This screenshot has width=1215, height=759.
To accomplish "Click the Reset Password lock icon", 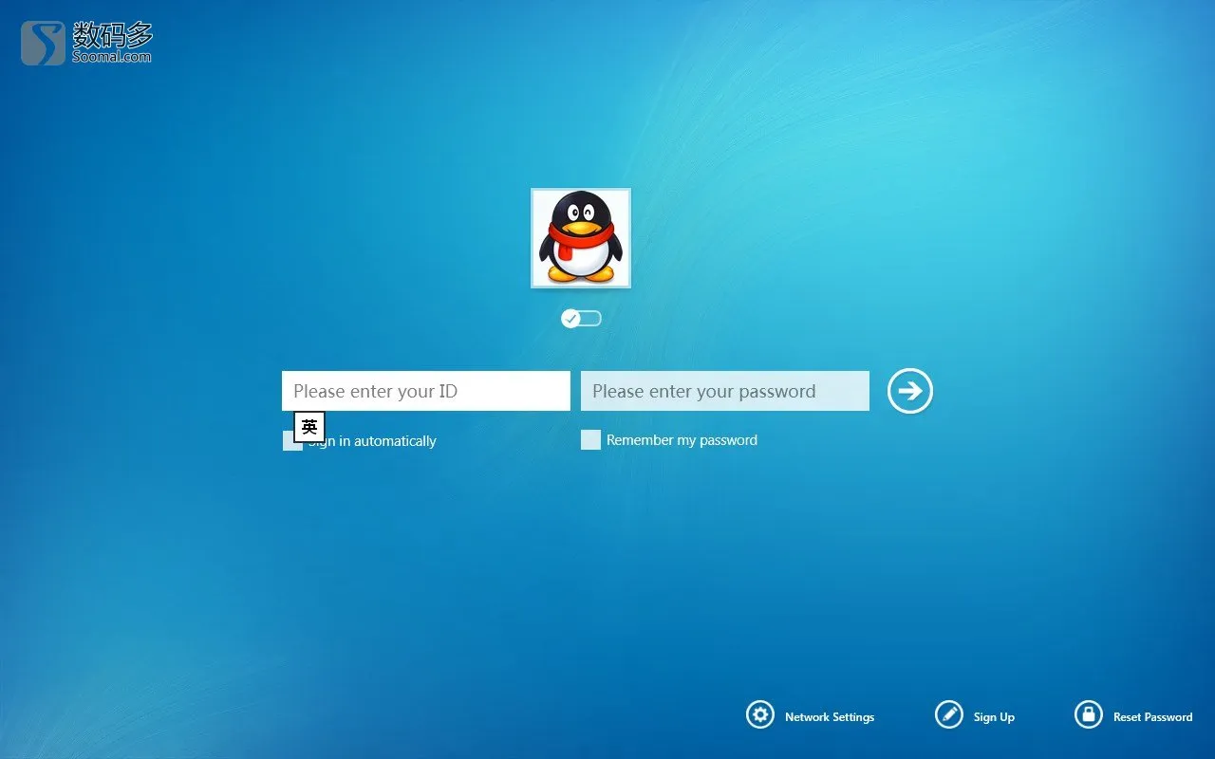I will [x=1088, y=715].
